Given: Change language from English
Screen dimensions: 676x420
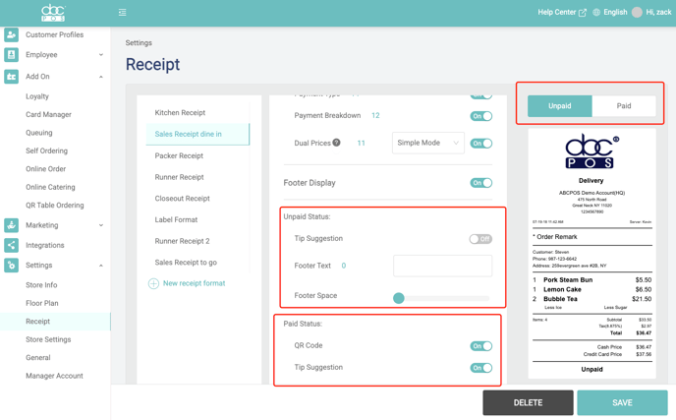Looking at the screenshot, I should point(615,12).
